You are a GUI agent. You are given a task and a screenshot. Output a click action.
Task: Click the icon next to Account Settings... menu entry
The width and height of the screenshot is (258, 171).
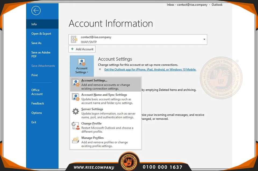pyautogui.click(x=76, y=83)
